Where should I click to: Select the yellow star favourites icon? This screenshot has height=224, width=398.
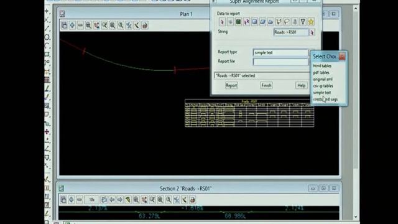click(x=311, y=22)
